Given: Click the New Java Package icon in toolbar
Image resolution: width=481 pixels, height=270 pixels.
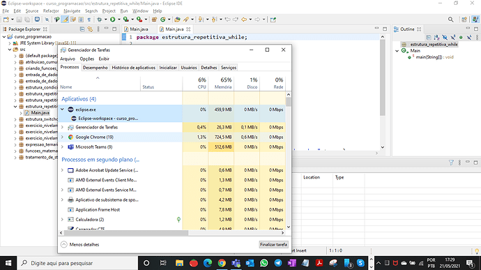Looking at the screenshot, I should pyautogui.click(x=155, y=20).
